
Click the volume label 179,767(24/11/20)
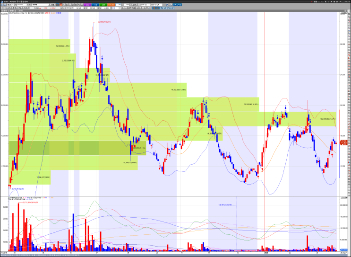(x=225, y=205)
